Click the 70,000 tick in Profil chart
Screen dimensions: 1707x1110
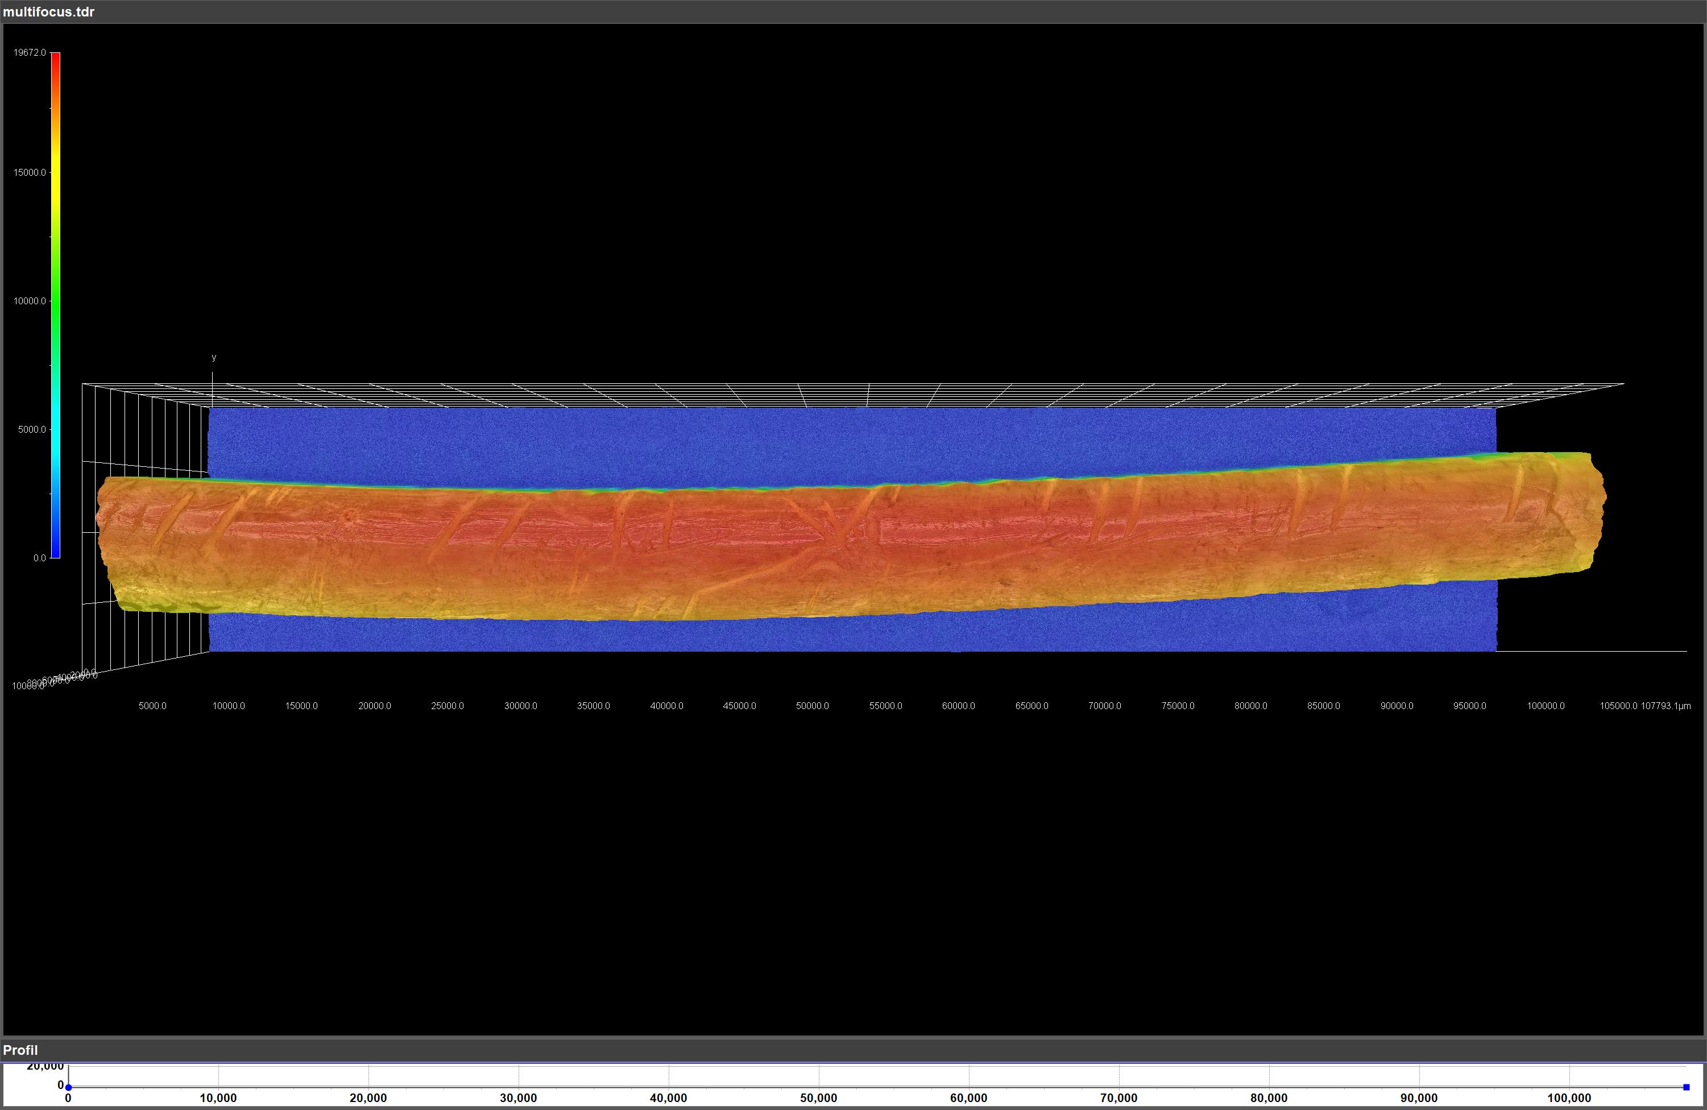tap(1119, 1099)
